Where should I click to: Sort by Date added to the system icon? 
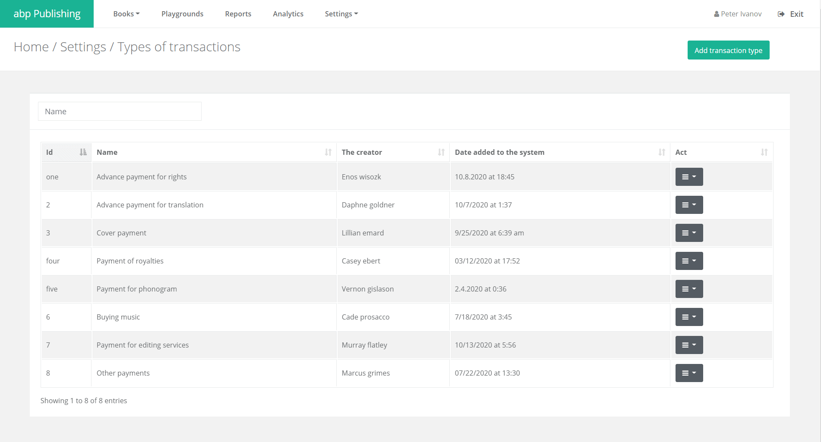662,152
